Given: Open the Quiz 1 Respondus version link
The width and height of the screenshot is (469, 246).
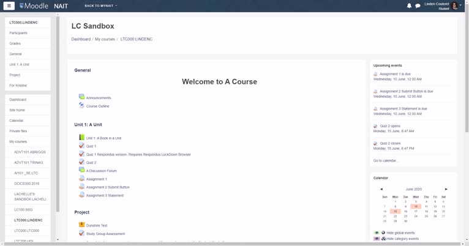Looking at the screenshot, I should 138,155.
